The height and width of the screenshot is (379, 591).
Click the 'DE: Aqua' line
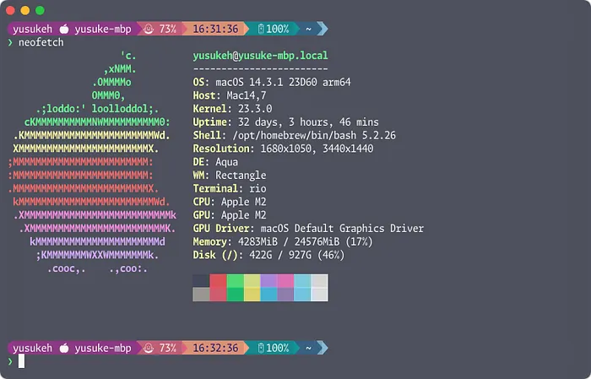(x=215, y=162)
